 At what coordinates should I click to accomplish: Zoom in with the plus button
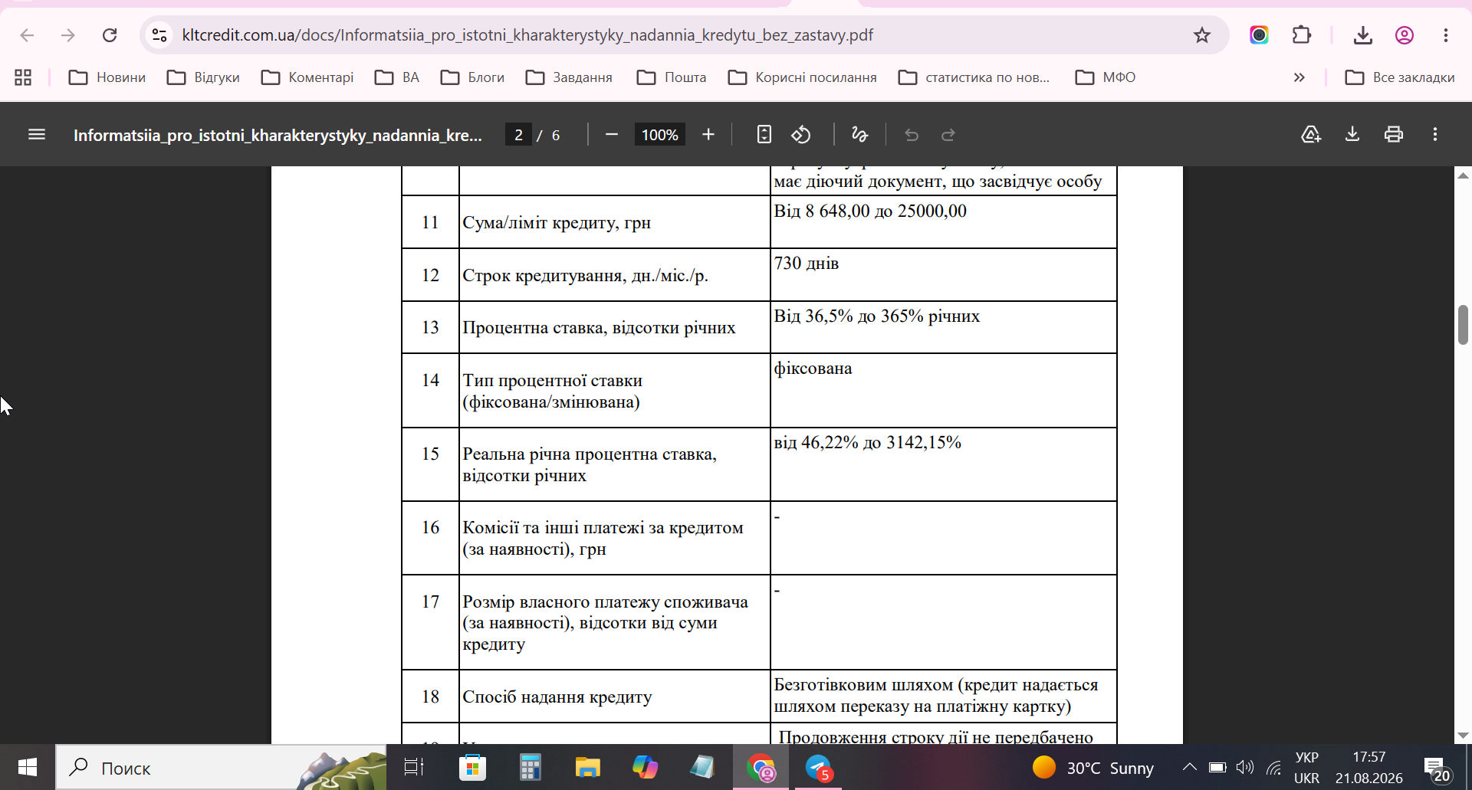point(708,135)
